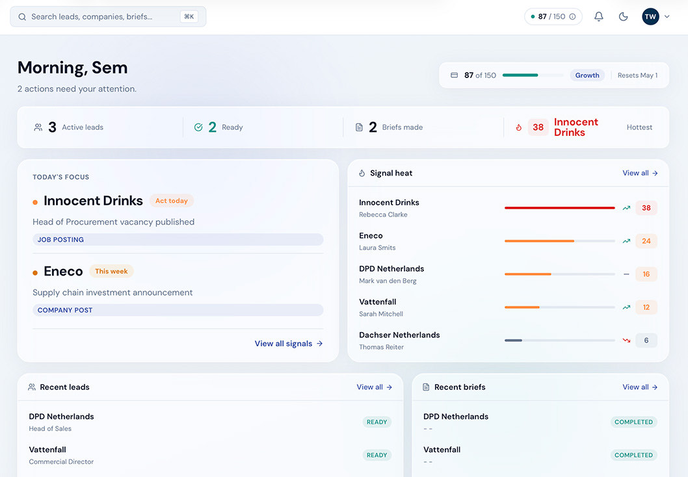Click DPD Netherlands score badge 16
The height and width of the screenshot is (477, 688).
tap(646, 274)
